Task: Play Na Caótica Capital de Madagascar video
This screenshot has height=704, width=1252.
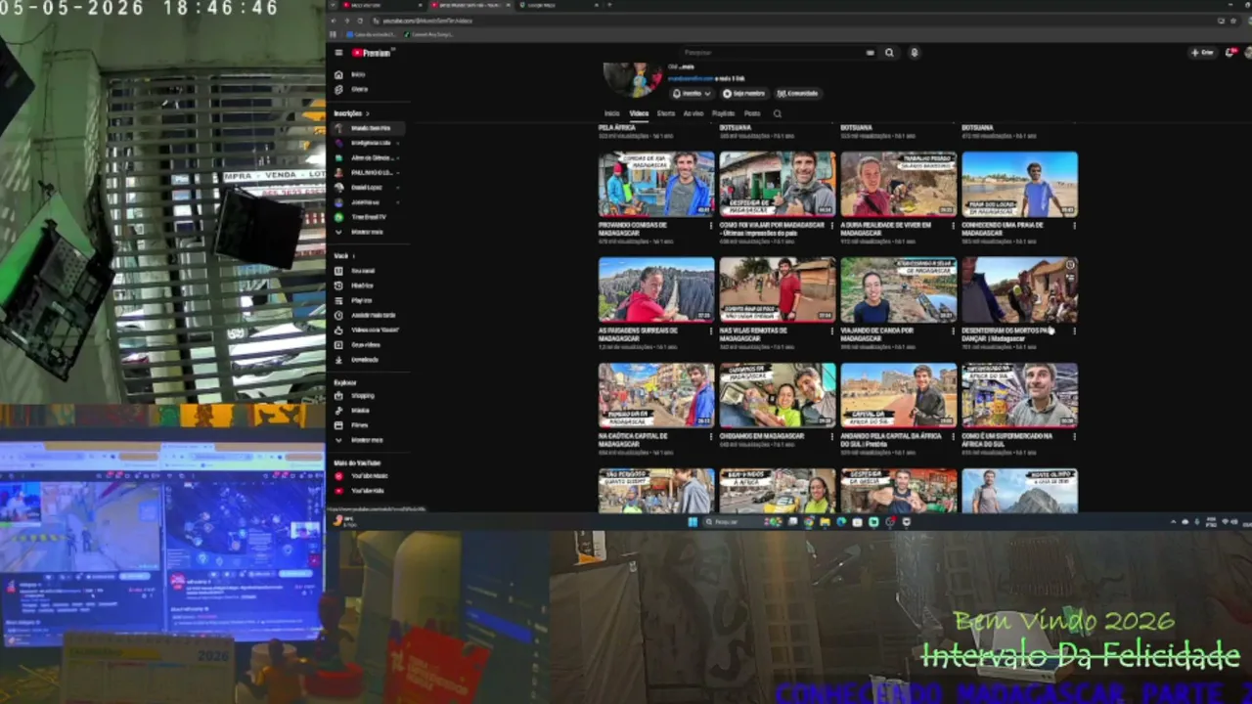Action: 656,395
